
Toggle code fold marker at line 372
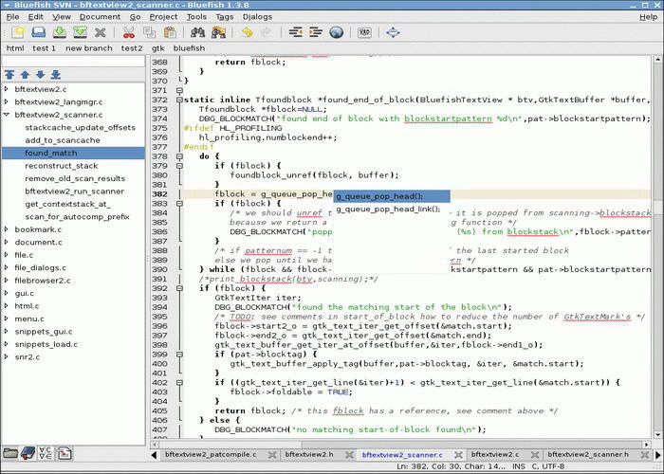pos(177,100)
